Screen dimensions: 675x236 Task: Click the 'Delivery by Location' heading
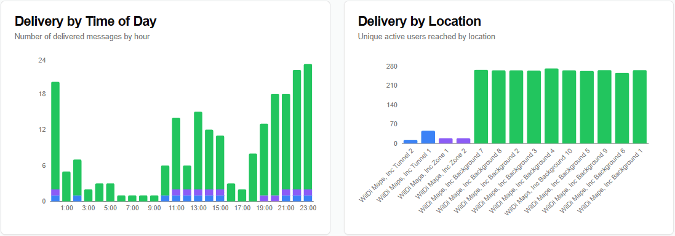coord(419,21)
